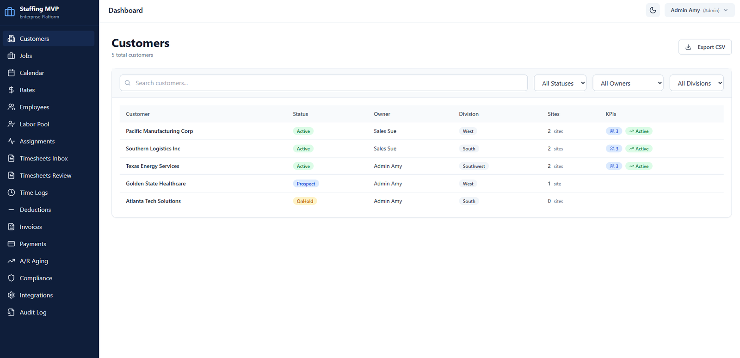Click the Southwest division tag
This screenshot has width=740, height=358.
click(474, 166)
